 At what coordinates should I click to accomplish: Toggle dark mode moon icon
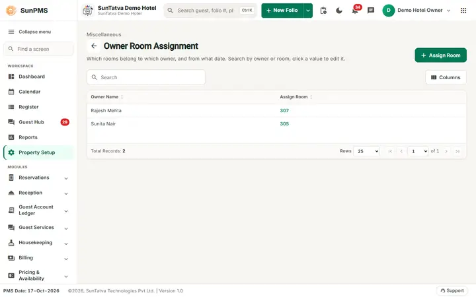(339, 11)
